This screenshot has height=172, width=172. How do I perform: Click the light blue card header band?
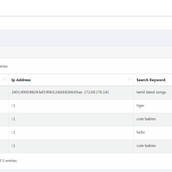[x=86, y=38]
